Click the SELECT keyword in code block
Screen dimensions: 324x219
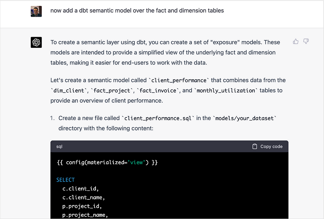pyautogui.click(x=66, y=180)
